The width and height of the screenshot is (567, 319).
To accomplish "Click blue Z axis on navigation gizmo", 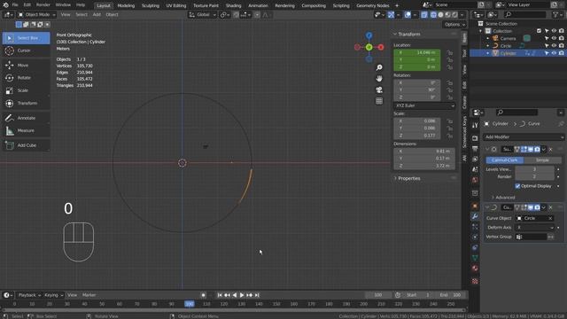I will [369, 35].
